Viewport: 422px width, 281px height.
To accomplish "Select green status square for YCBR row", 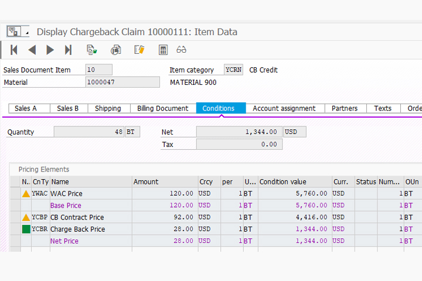I will point(26,229).
